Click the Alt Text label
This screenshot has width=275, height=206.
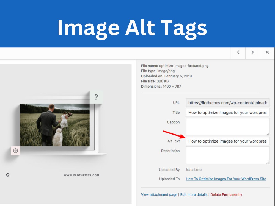pos(174,141)
